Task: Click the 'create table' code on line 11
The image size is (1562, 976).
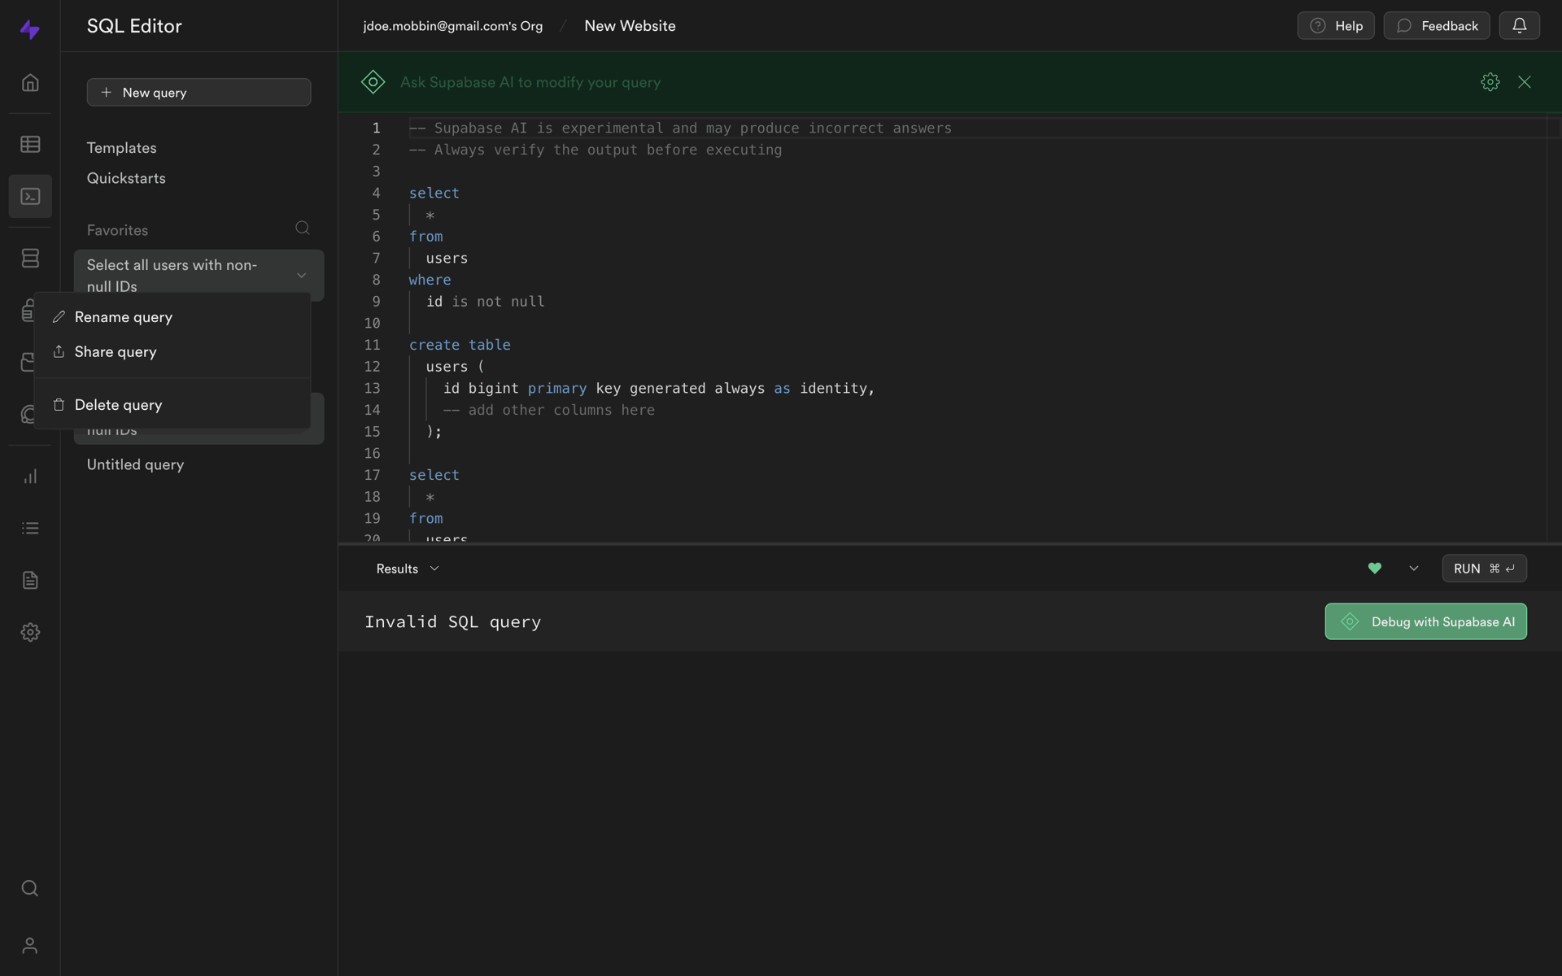Action: click(x=460, y=345)
